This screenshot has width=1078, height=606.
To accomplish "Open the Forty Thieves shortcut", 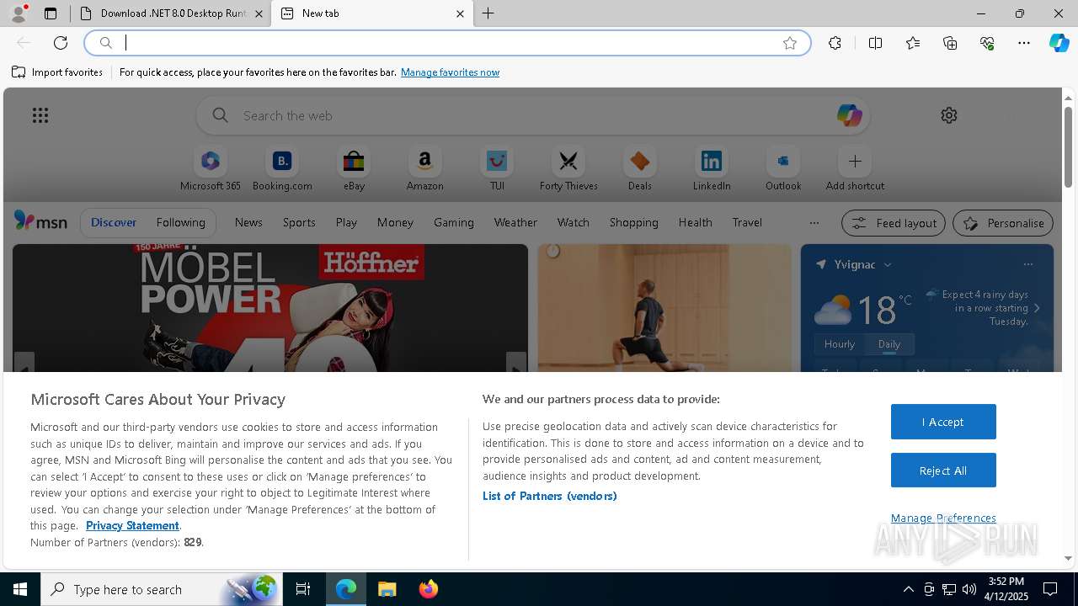I will (x=568, y=169).
